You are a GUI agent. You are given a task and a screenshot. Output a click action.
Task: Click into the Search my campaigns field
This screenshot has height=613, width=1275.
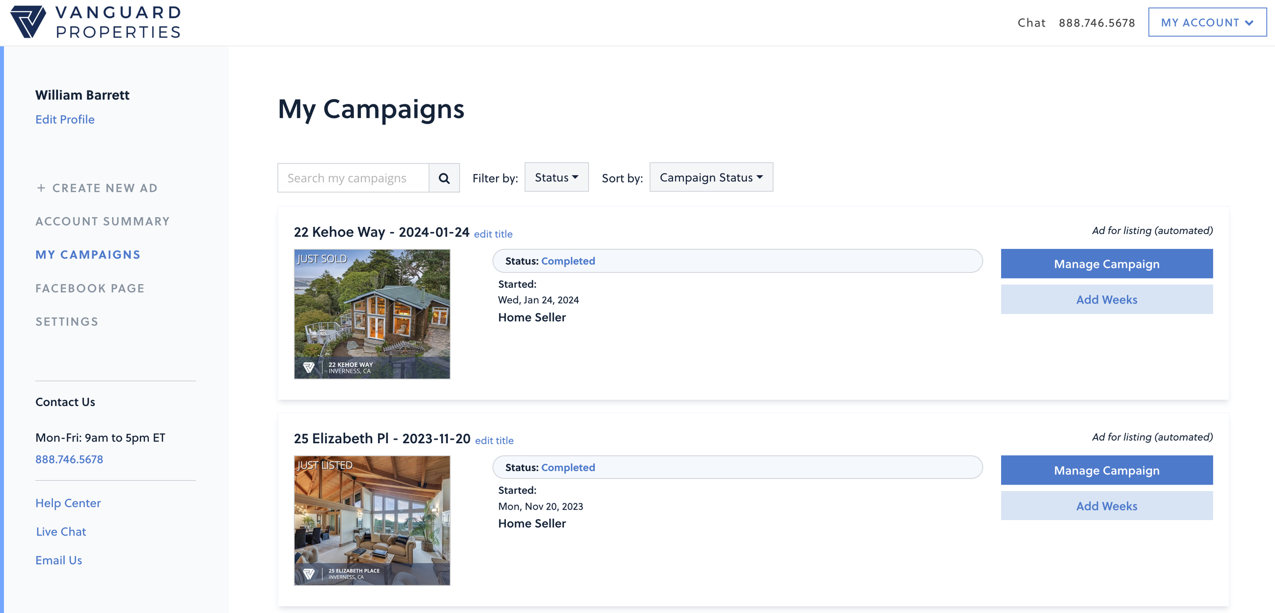(x=353, y=178)
